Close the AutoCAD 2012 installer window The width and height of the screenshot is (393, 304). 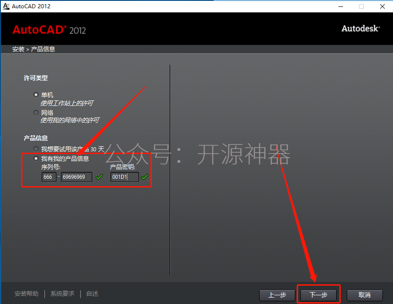382,6
